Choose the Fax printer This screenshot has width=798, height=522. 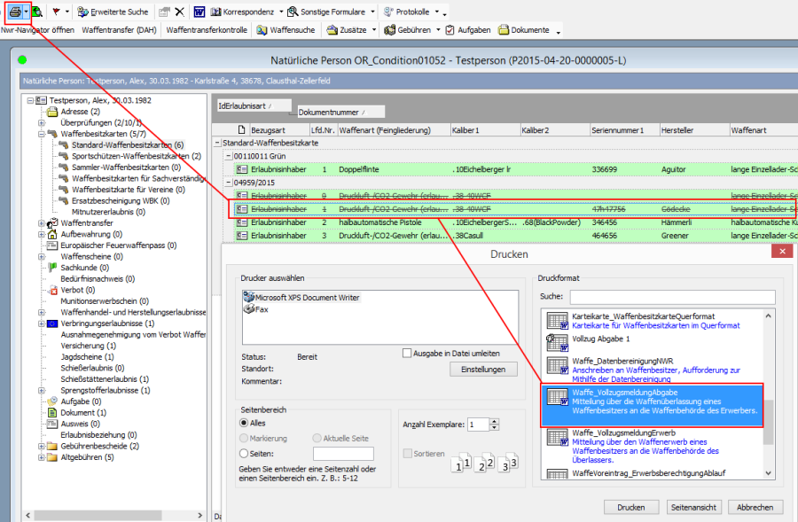tap(262, 310)
